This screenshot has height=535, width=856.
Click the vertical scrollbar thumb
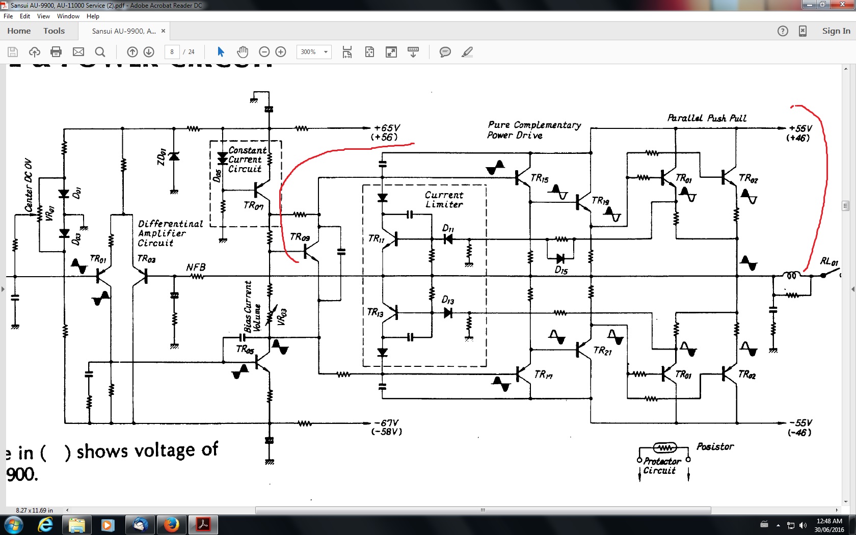[846, 206]
